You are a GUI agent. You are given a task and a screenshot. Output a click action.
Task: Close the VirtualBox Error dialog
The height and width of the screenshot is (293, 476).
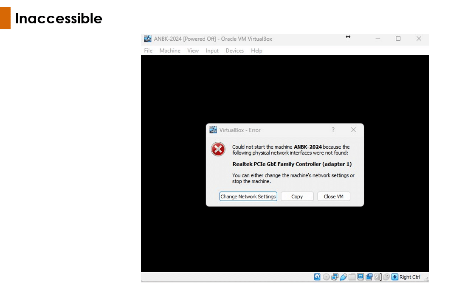click(353, 130)
